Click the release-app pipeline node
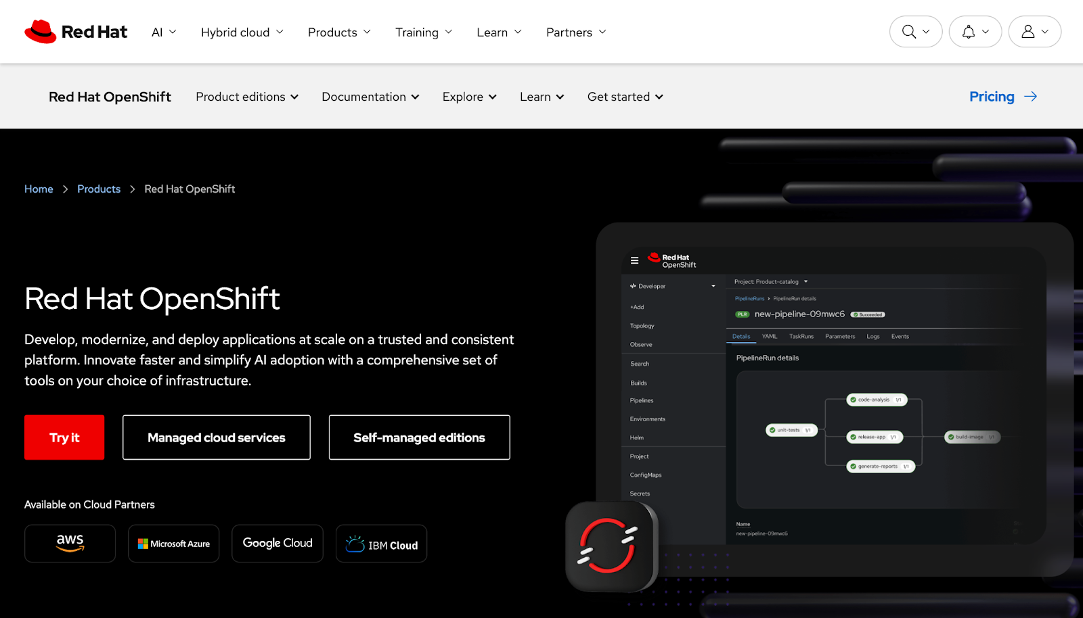The image size is (1083, 618). [x=875, y=437]
